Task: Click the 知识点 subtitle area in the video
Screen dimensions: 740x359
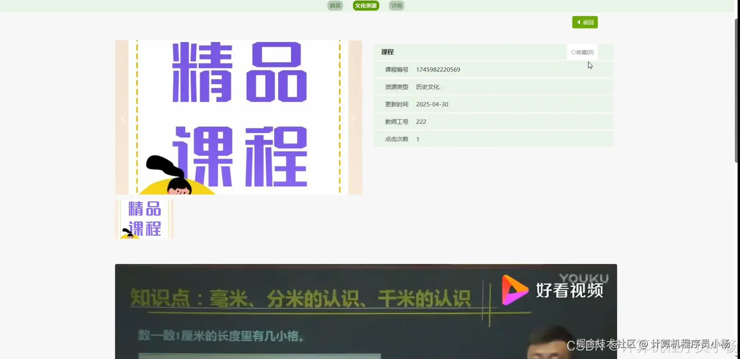Action: 299,297
